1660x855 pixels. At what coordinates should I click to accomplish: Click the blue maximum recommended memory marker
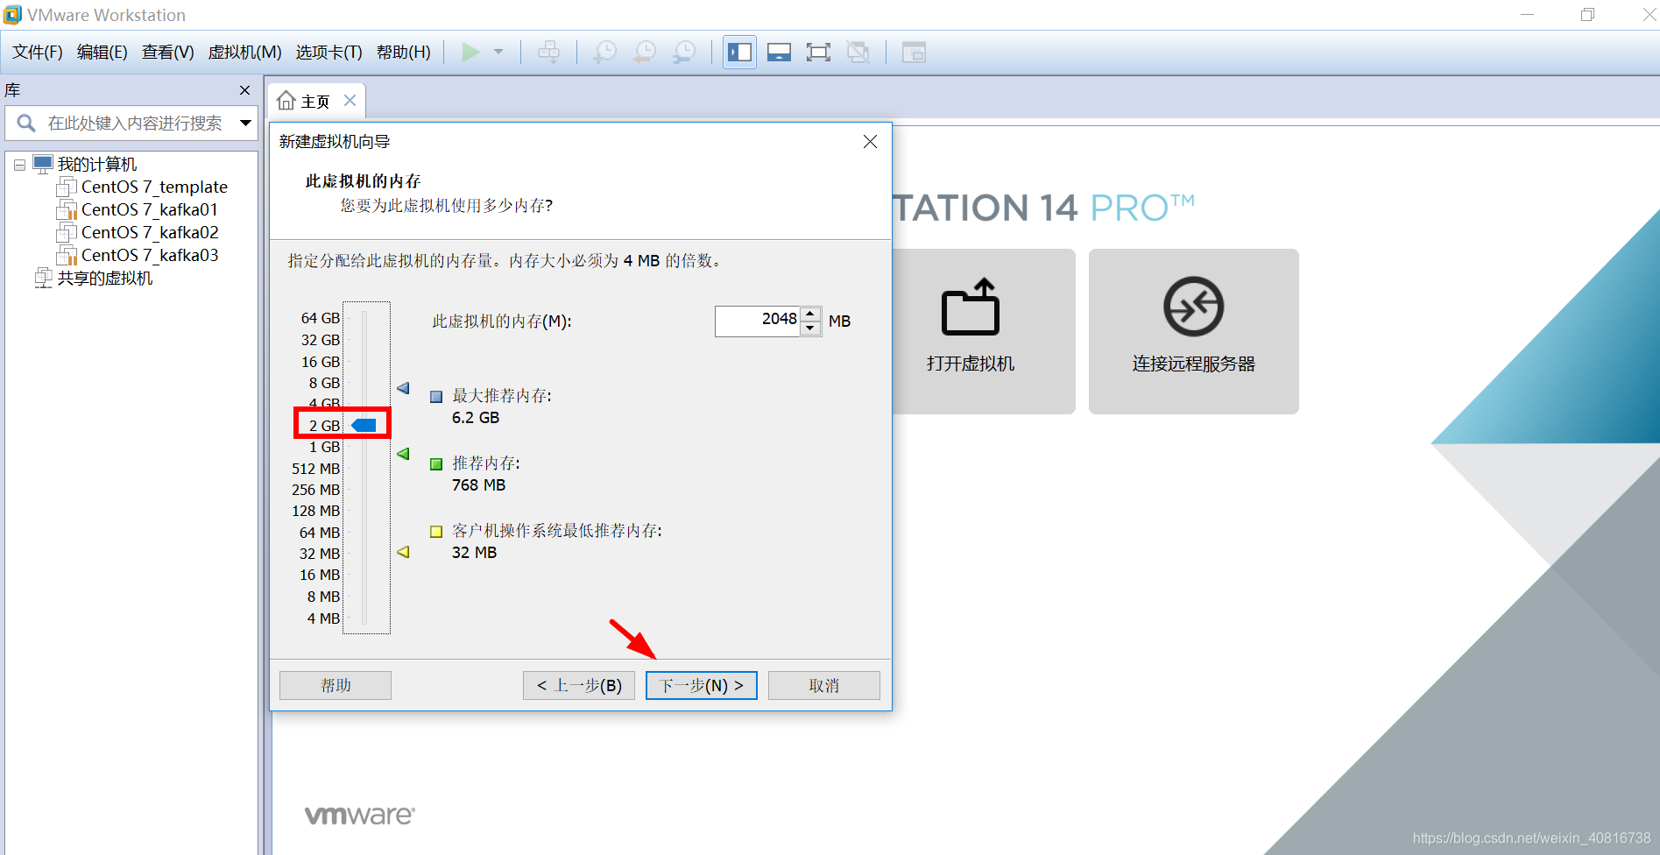403,387
